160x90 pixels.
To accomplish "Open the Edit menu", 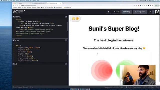I will click(11, 0).
